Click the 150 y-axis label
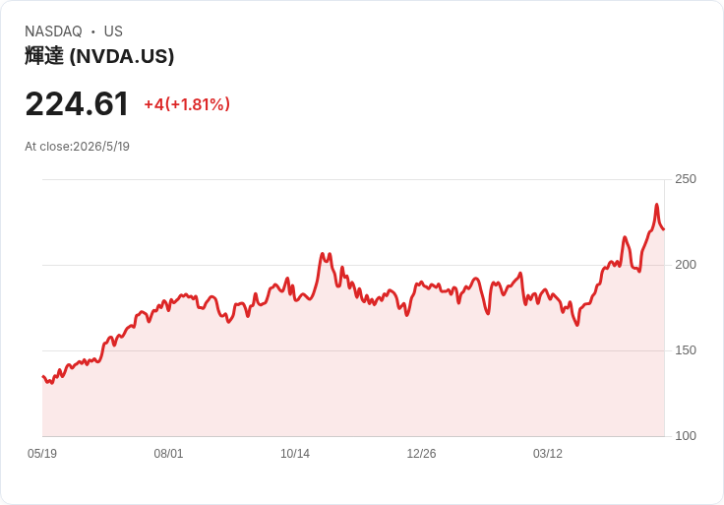 pyautogui.click(x=686, y=350)
